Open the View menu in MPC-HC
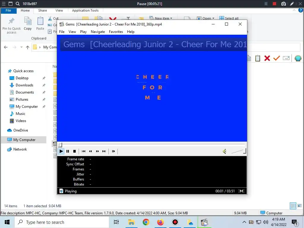Screen dimensions: 304x228 pos(72,31)
